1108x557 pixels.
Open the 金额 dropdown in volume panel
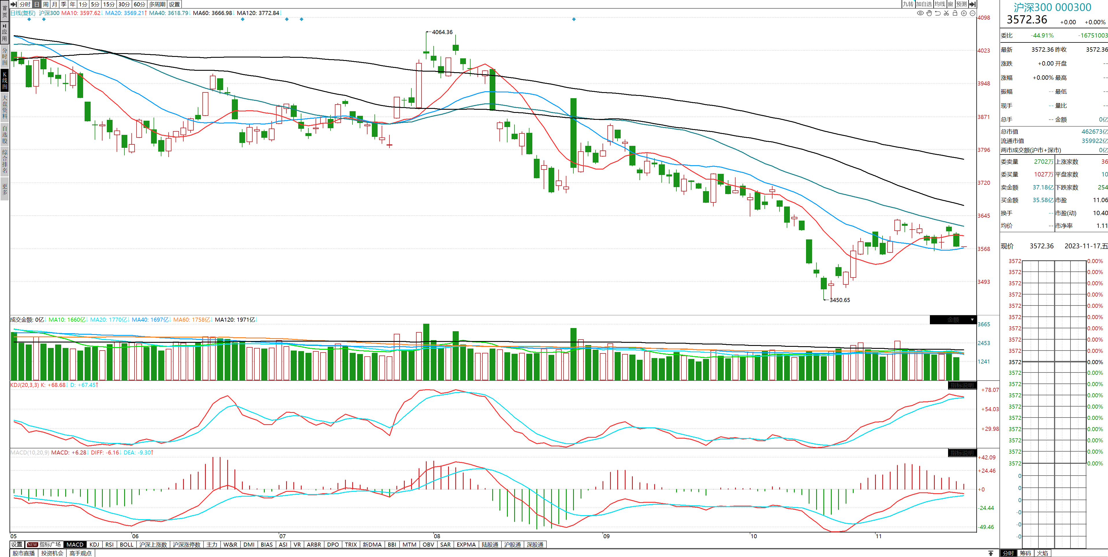972,320
